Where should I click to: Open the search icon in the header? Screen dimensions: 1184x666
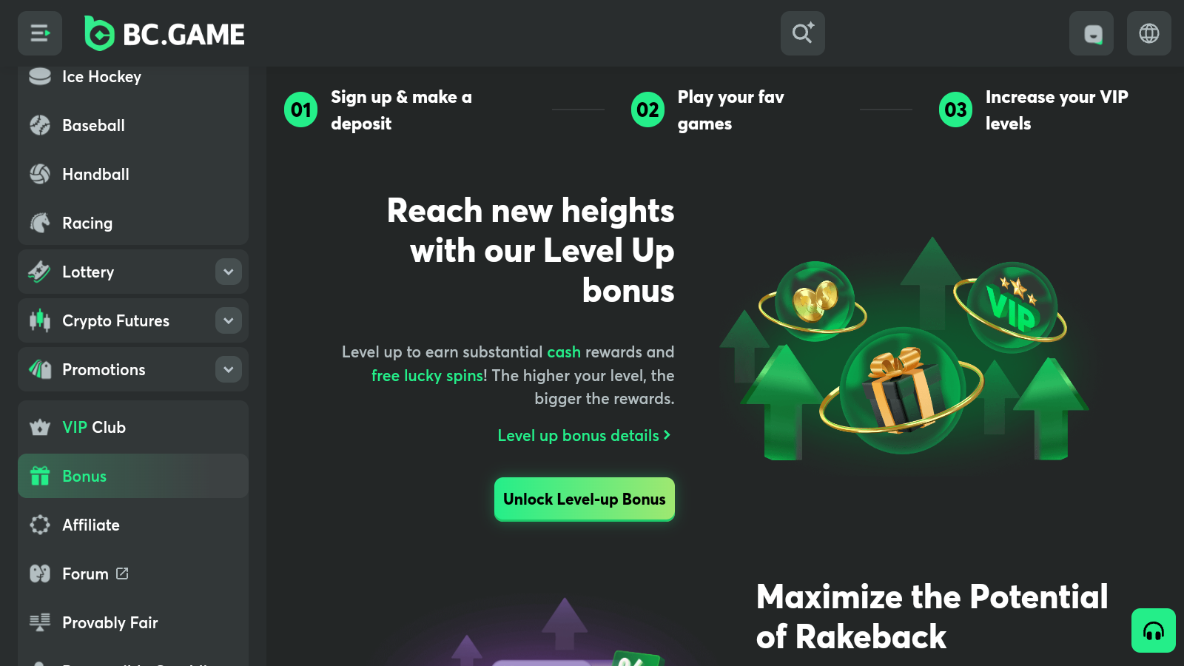click(803, 33)
